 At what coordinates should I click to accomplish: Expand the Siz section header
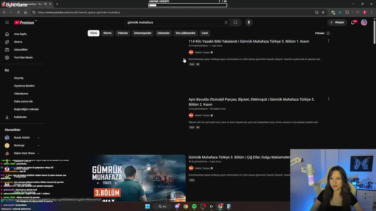7,70
